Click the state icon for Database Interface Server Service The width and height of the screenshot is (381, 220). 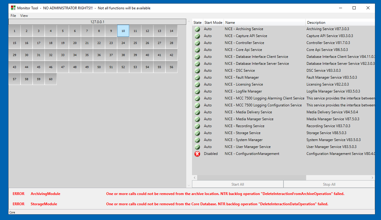click(x=197, y=64)
